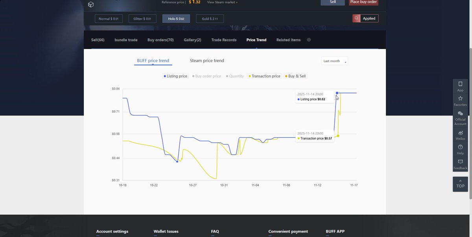
Task: Click the red search magnifier icon
Action: (x=356, y=18)
